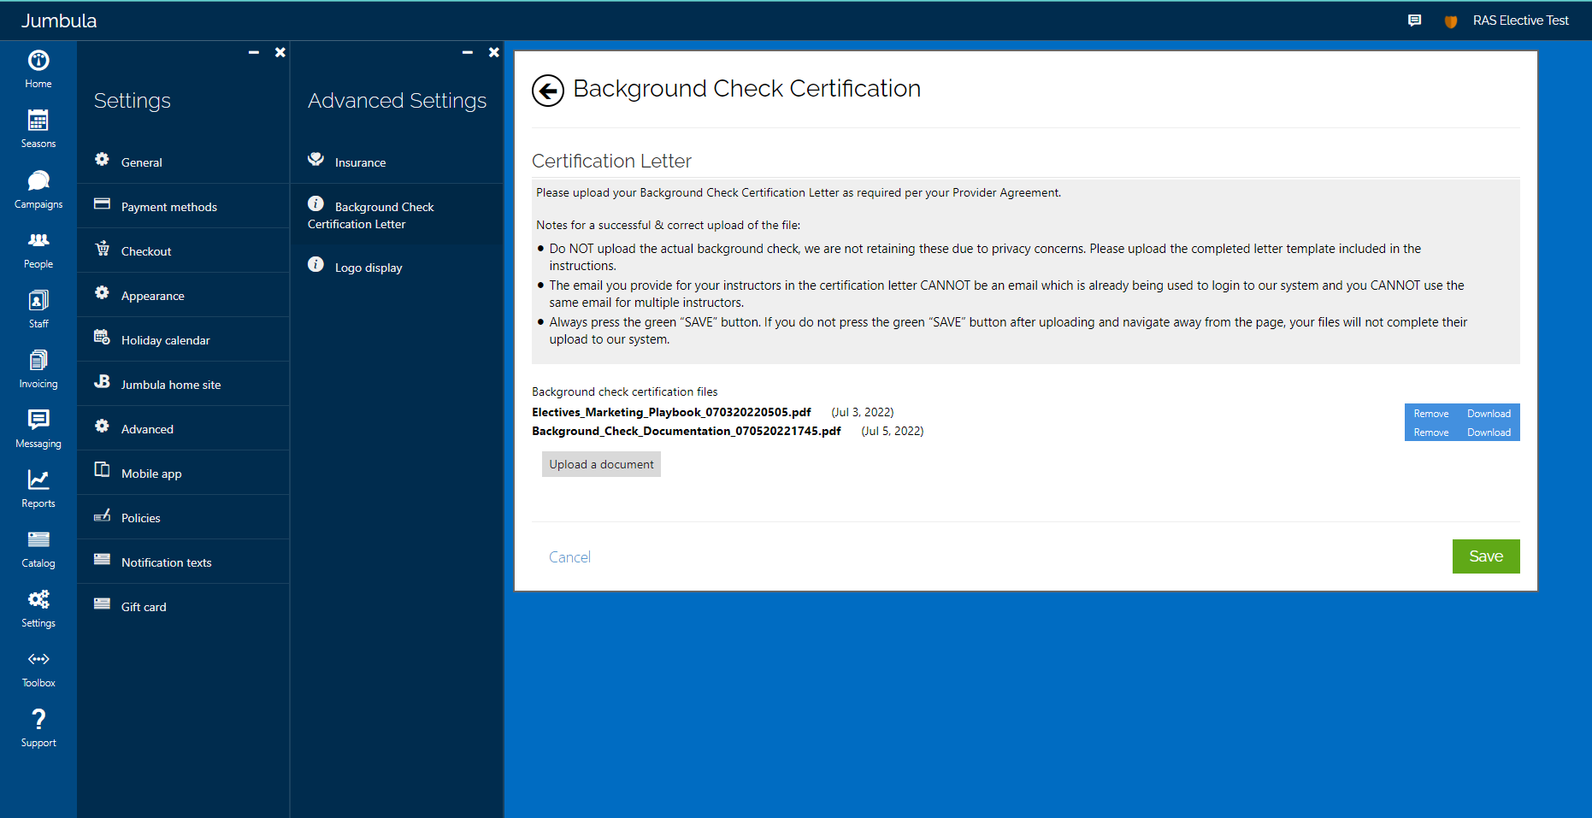Click the Support question mark icon
This screenshot has height=818, width=1592.
coord(38,720)
